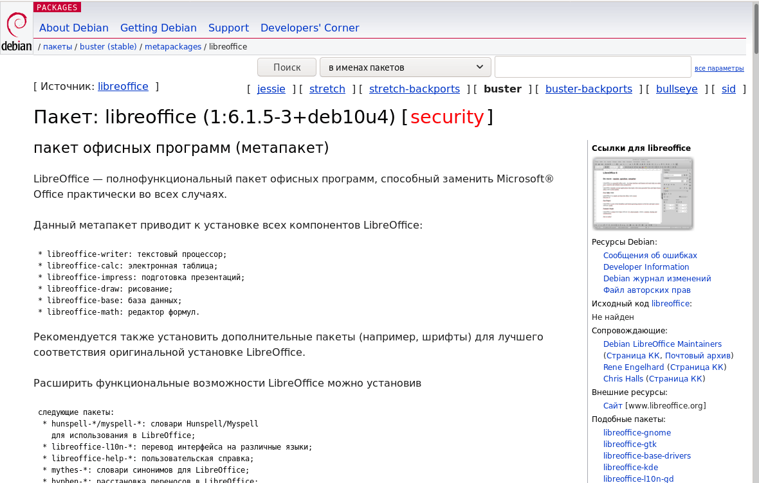Image resolution: width=759 pixels, height=483 pixels.
Task: Open the Support menu link
Action: tap(228, 28)
